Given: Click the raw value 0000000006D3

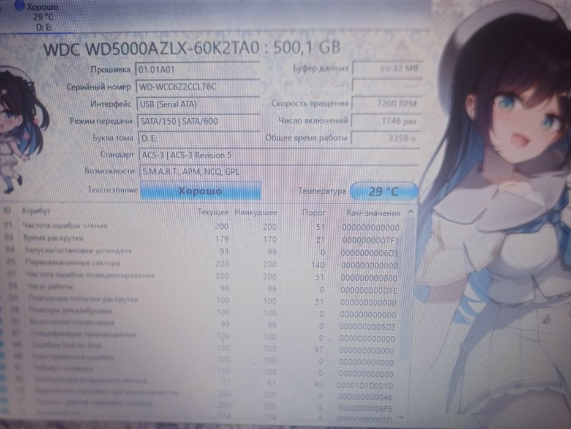Looking at the screenshot, I should point(369,252).
